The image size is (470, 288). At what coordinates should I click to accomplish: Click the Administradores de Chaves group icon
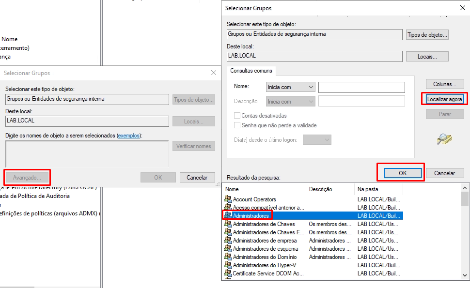[x=228, y=224]
